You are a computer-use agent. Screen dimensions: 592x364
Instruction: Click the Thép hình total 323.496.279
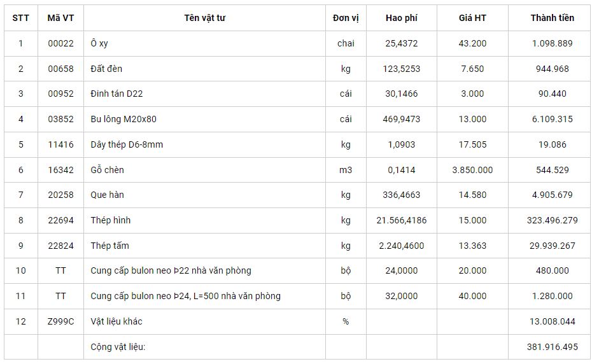click(x=552, y=220)
